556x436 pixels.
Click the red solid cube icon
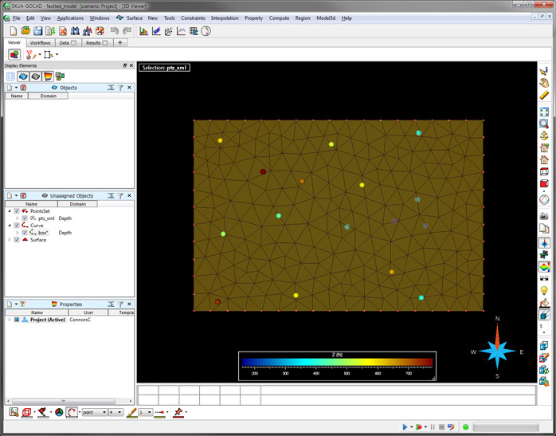pyautogui.click(x=544, y=183)
